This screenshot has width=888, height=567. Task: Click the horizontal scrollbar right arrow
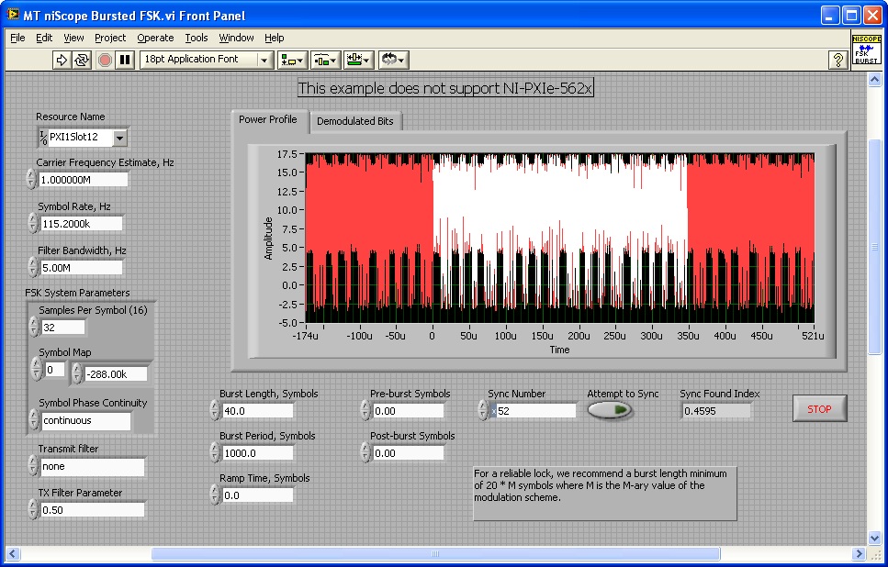point(859,553)
